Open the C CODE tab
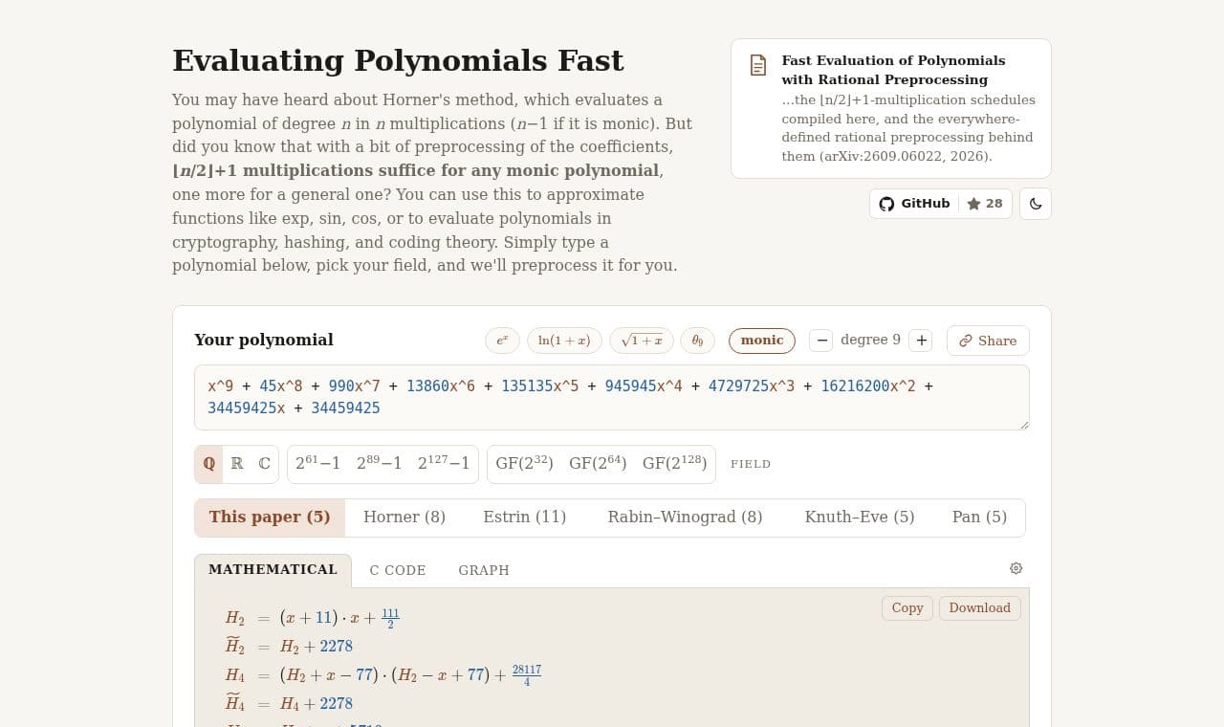 (x=398, y=570)
